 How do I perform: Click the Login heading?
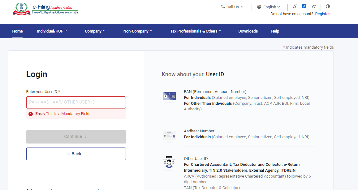37,74
